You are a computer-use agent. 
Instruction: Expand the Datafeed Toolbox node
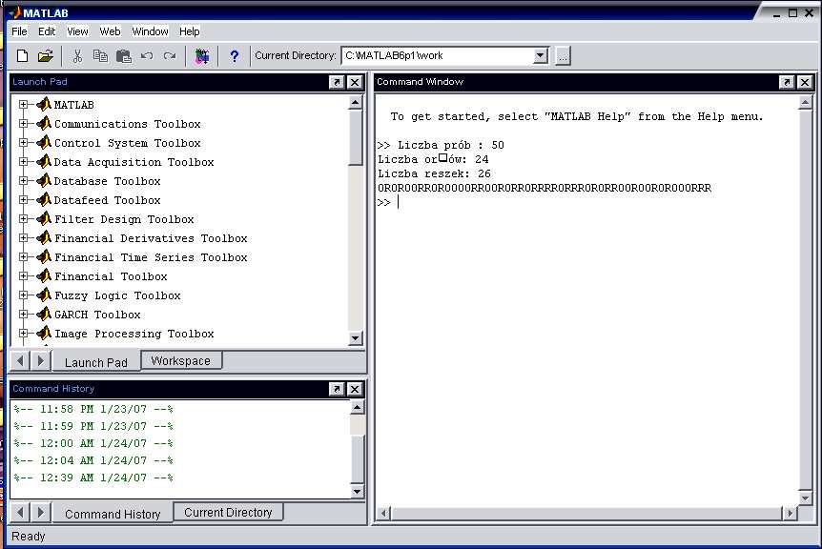coord(23,199)
